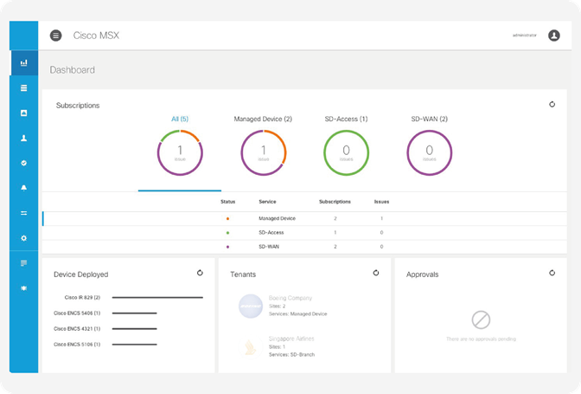581x394 pixels.
Task: Open the bug icon at sidebar bottom
Action: (x=23, y=288)
